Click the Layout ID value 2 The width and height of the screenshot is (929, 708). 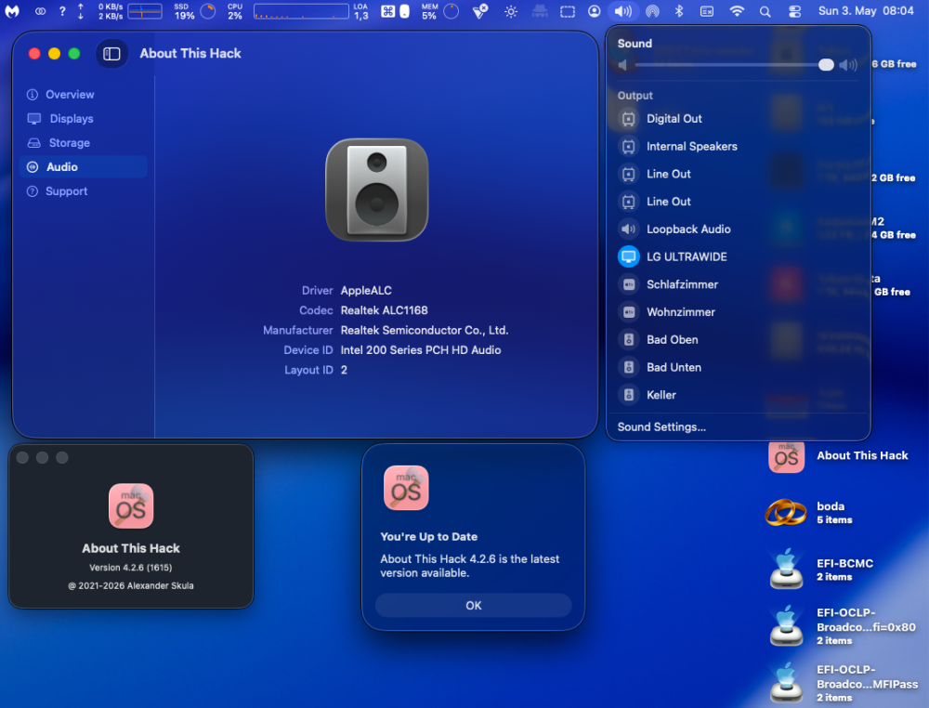(x=344, y=371)
